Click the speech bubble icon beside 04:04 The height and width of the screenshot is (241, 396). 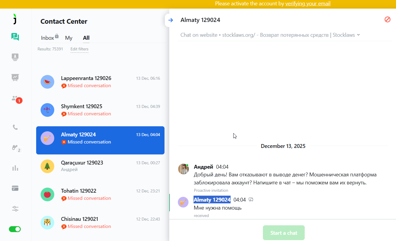point(251,200)
